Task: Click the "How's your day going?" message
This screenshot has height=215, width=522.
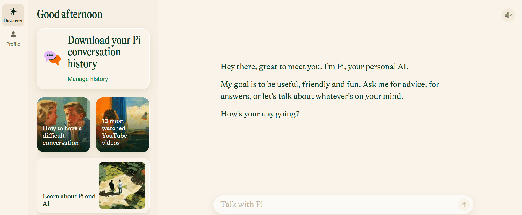Action: [x=260, y=114]
